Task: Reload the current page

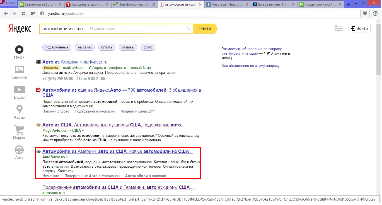Action: pyautogui.click(x=24, y=13)
